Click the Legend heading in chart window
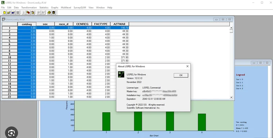 [x=241, y=75]
